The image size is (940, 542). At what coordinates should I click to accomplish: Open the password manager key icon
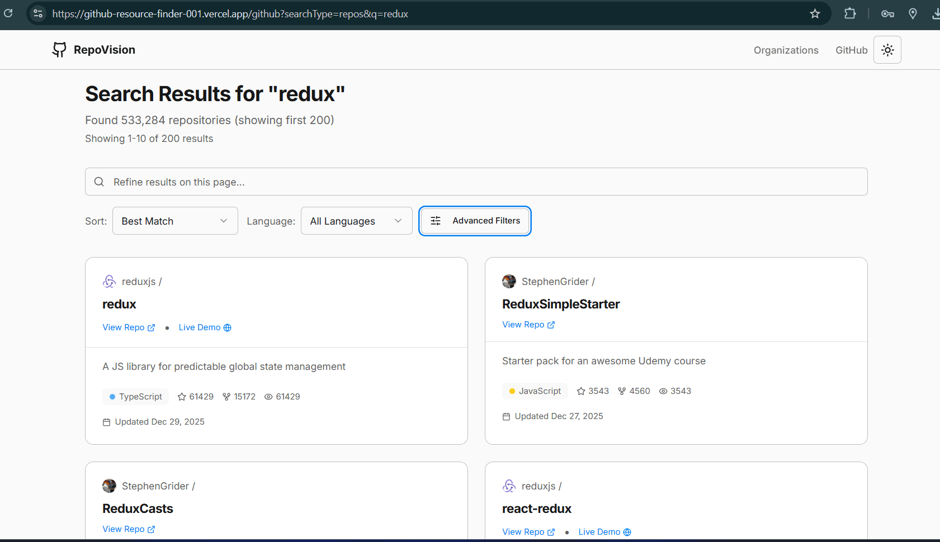pos(887,13)
